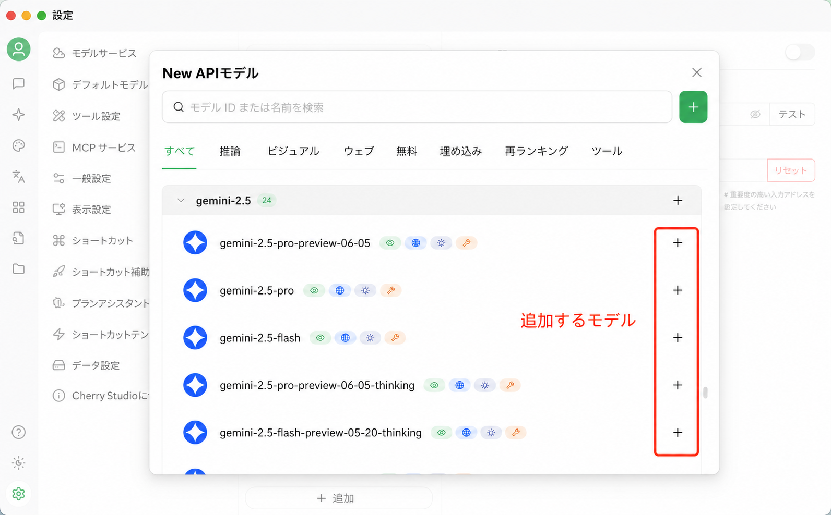Click the gemini-2.5-pro-preview-06-05-thinking model name
This screenshot has width=831, height=515.
317,385
